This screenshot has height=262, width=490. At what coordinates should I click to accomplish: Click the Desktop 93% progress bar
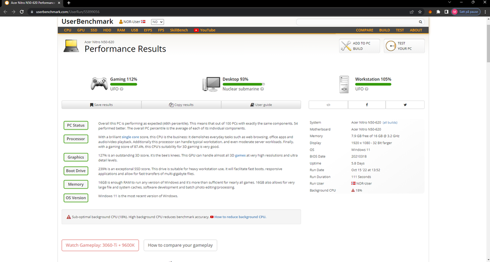244,84
